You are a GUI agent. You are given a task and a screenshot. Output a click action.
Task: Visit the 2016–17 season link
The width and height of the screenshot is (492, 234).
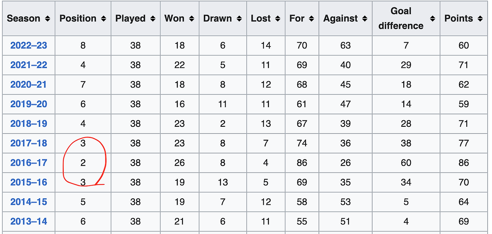(x=29, y=163)
